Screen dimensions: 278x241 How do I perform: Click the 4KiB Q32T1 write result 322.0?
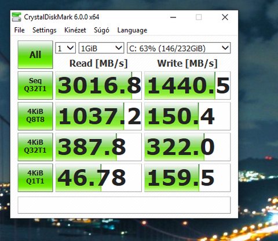(187, 147)
